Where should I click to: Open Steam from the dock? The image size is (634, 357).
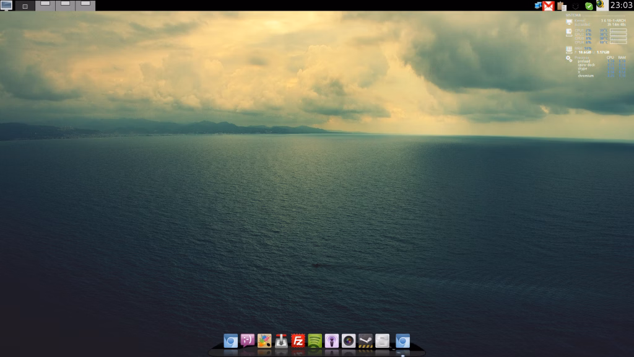(365, 341)
